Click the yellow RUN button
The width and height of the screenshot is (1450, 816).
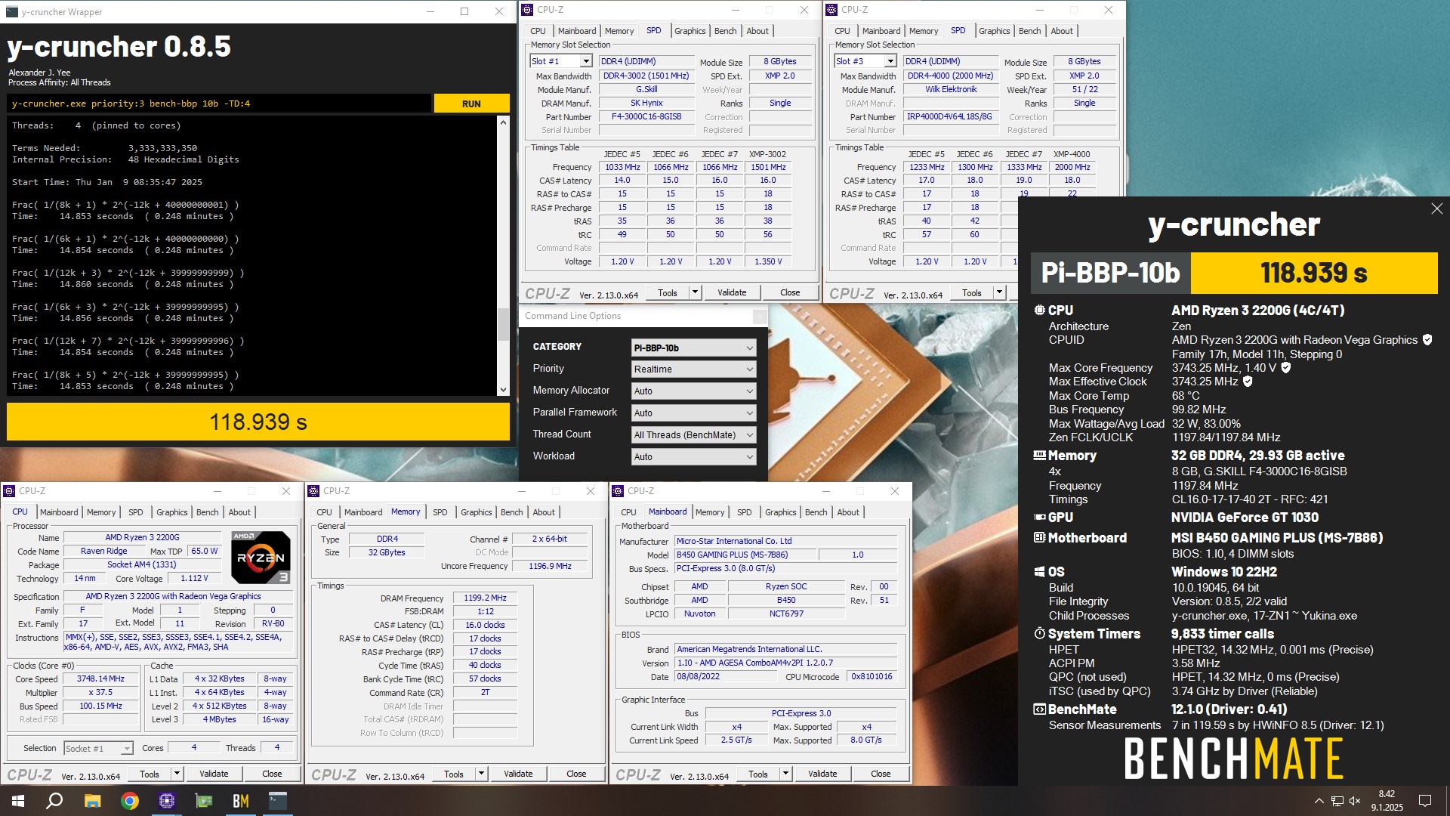471,104
